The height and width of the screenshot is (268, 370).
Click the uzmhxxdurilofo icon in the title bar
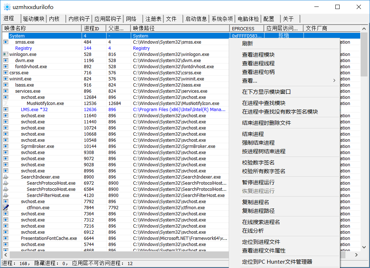click(7, 7)
